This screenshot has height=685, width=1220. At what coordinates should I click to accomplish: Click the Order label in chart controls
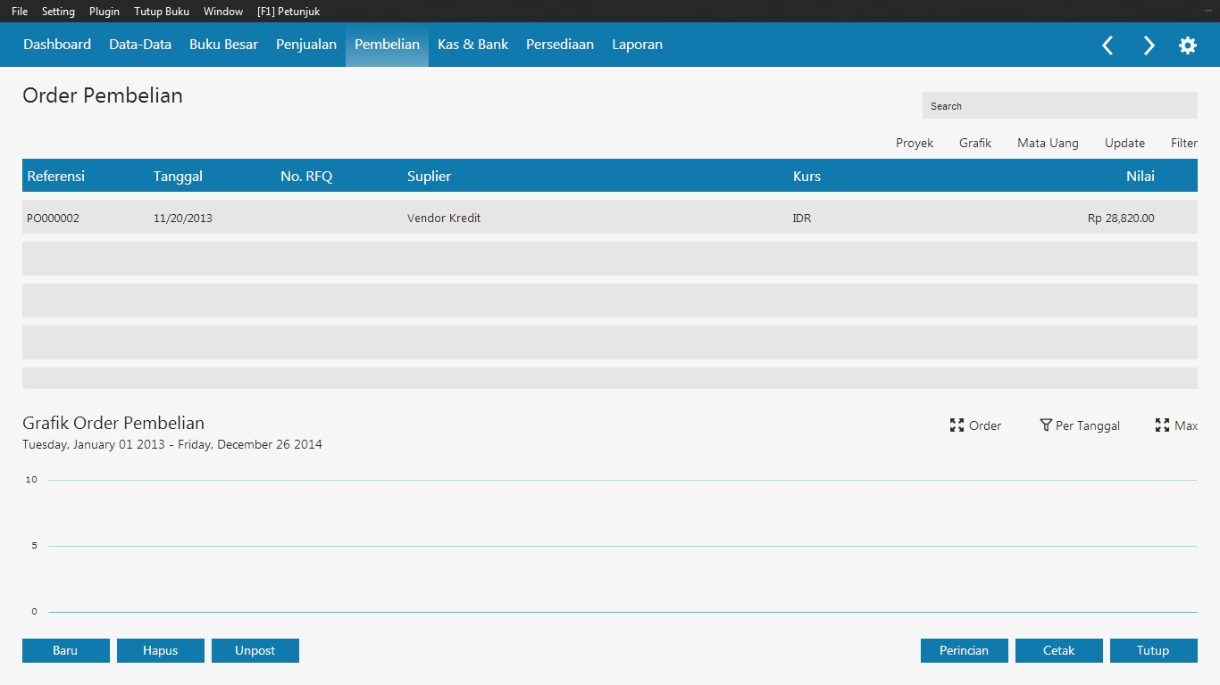click(985, 425)
